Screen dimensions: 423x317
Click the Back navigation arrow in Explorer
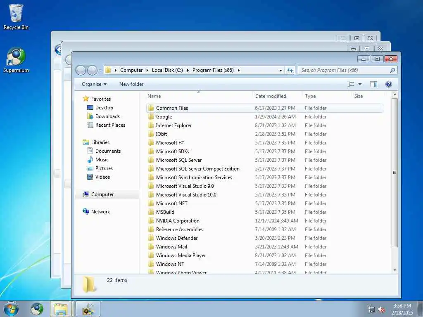tap(81, 70)
